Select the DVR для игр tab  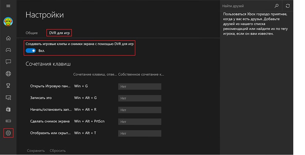point(59,33)
